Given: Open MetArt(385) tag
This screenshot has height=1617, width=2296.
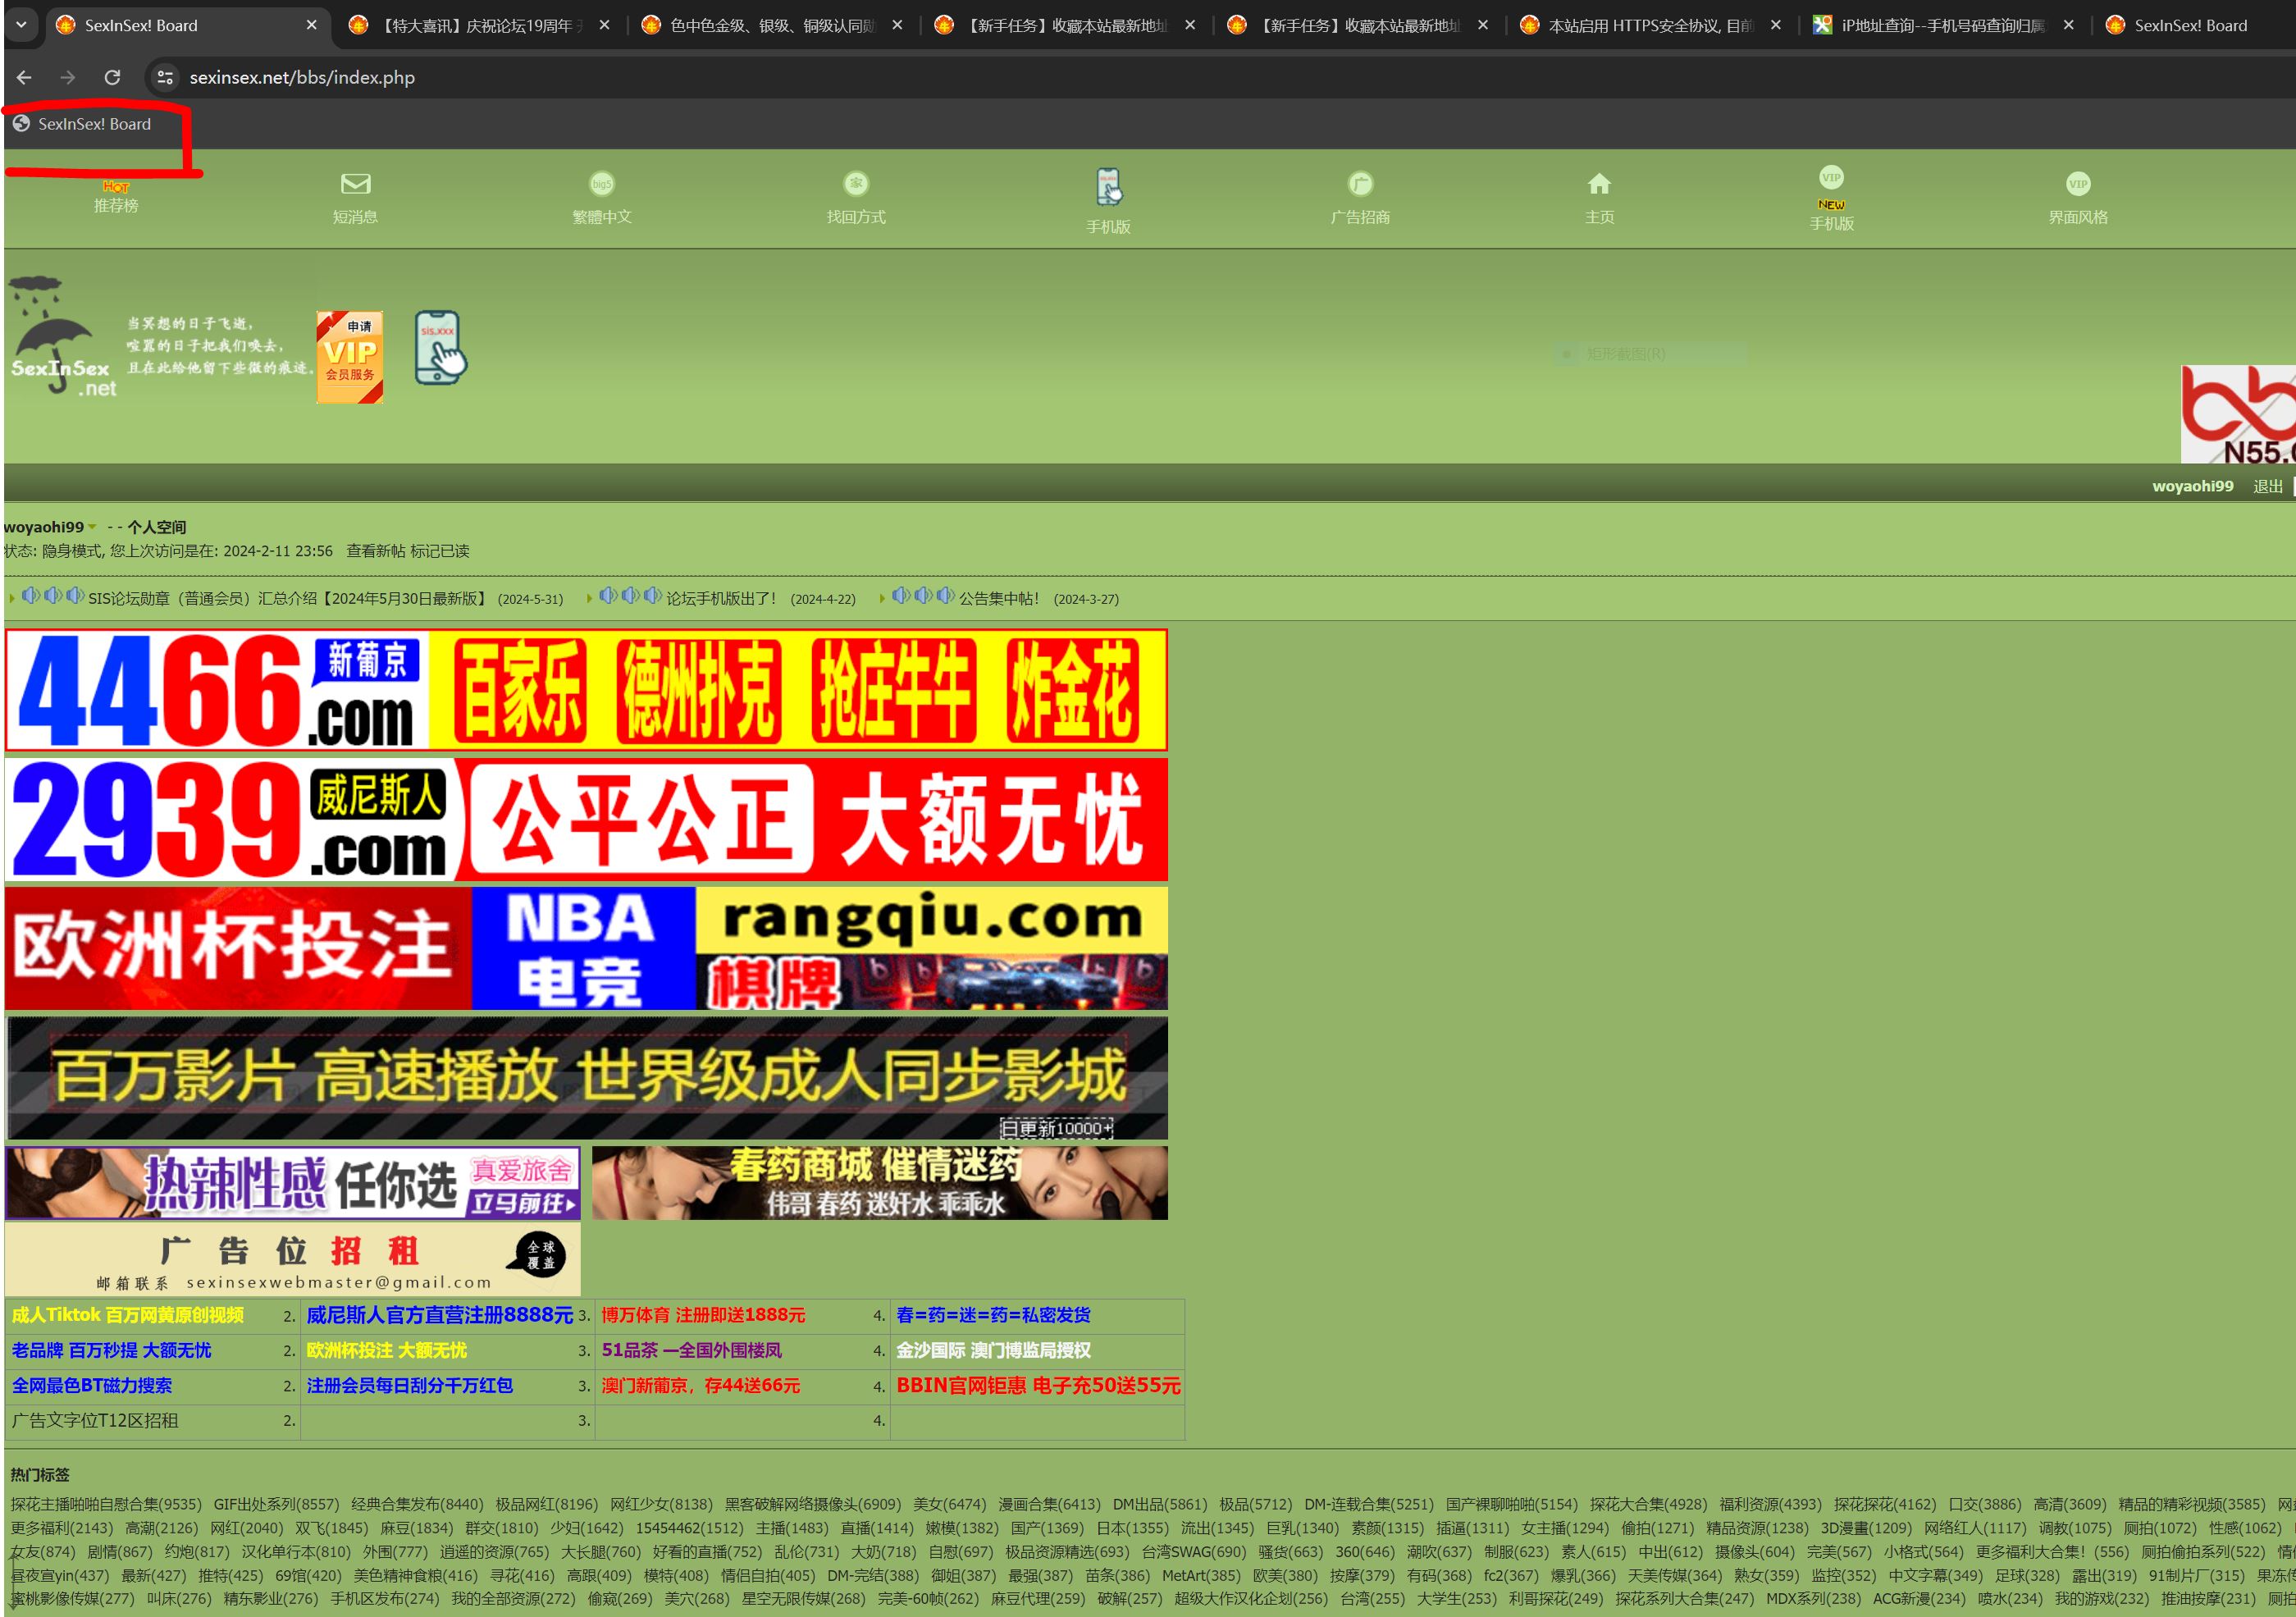Looking at the screenshot, I should 1201,1575.
